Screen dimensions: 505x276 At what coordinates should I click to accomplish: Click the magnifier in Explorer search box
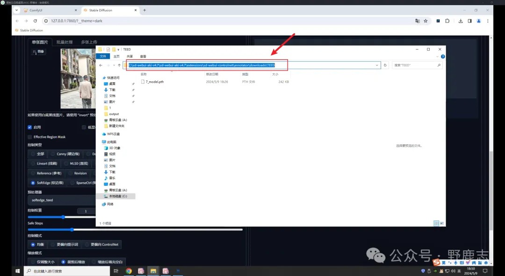439,65
